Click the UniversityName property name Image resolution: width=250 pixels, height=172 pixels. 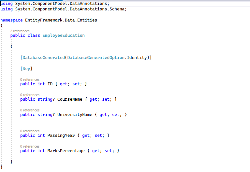click(75, 115)
